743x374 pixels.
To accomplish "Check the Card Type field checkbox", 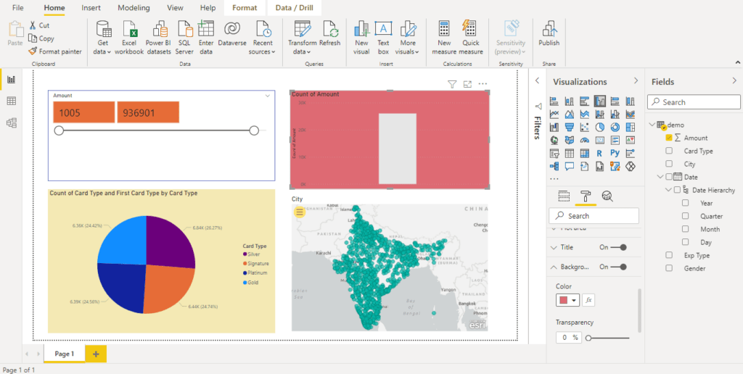I will point(669,151).
